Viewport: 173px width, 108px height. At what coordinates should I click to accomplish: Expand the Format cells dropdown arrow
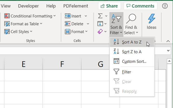click(x=86, y=32)
